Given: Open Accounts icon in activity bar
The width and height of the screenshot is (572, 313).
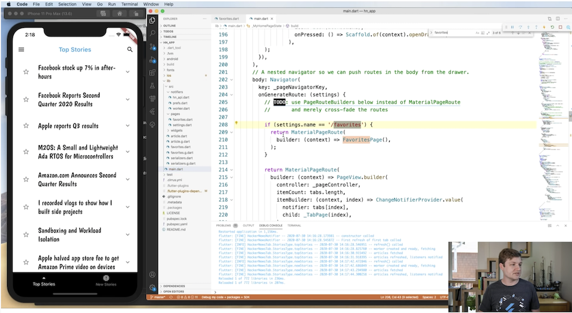Looking at the screenshot, I should 153,274.
